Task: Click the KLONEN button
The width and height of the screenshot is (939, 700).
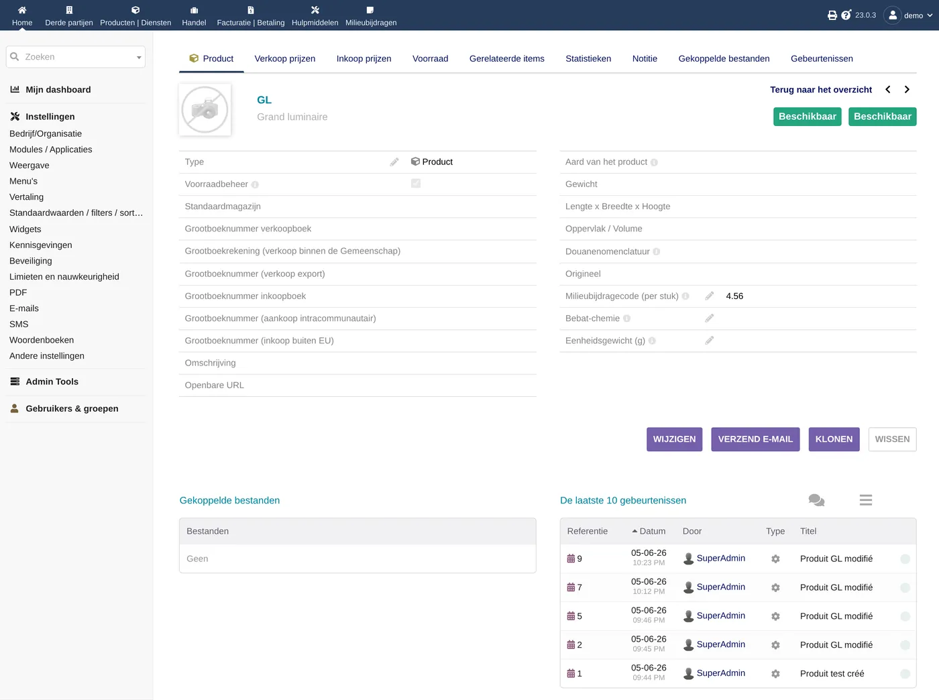Action: (834, 439)
